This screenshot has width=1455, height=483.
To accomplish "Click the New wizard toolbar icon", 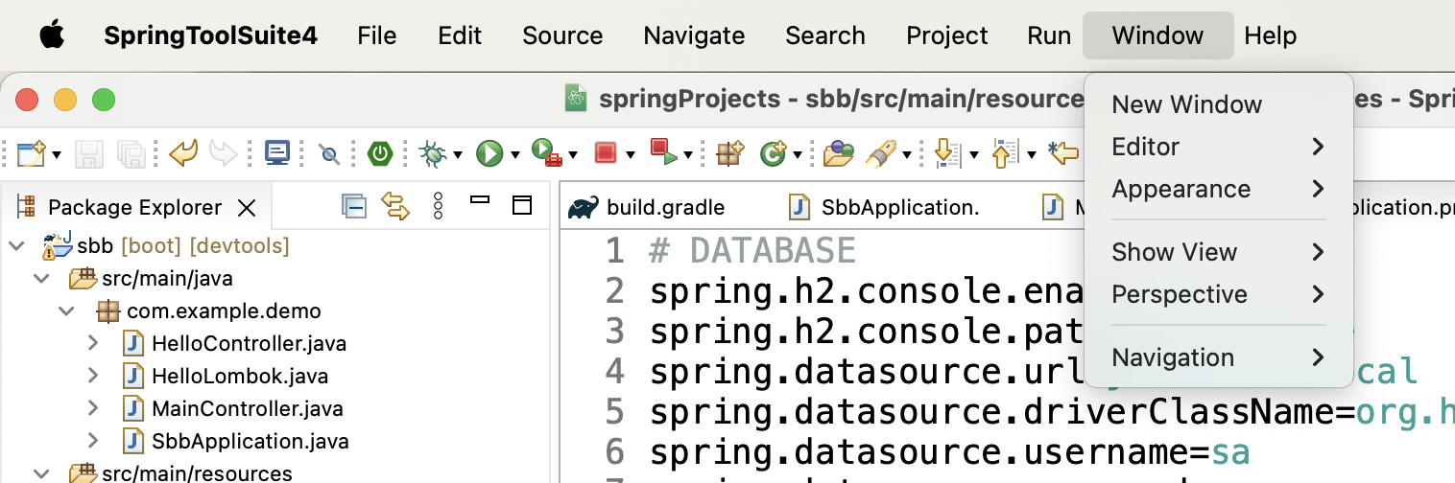I will [x=32, y=153].
